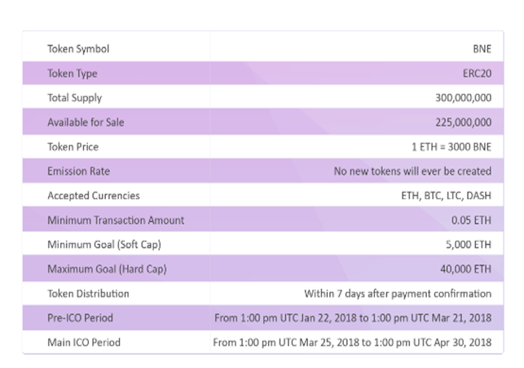Select the BNE symbol value
The height and width of the screenshot is (368, 524).
[482, 49]
